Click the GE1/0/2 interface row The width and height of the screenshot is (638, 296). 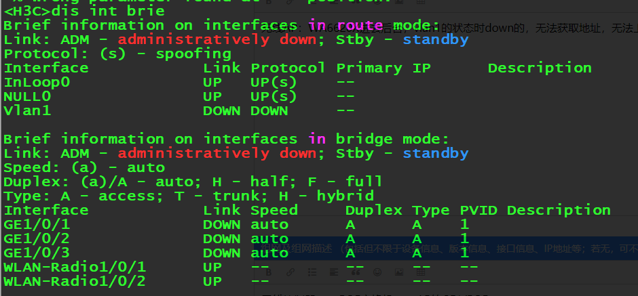tap(37, 238)
